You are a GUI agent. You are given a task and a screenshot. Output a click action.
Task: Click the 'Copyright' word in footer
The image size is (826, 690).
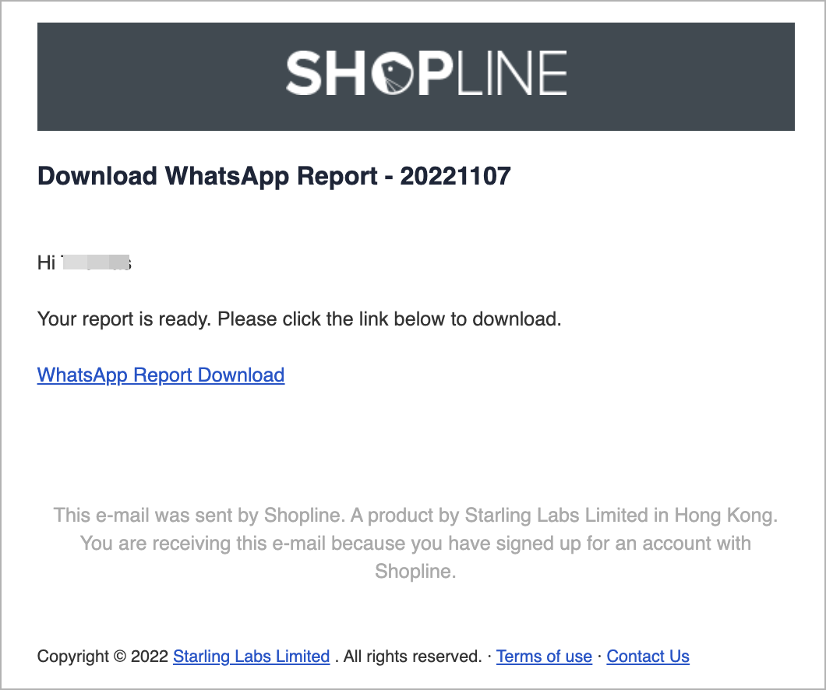72,657
